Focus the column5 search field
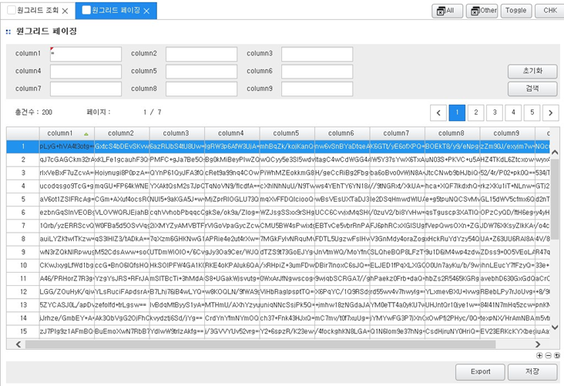 [x=201, y=71]
